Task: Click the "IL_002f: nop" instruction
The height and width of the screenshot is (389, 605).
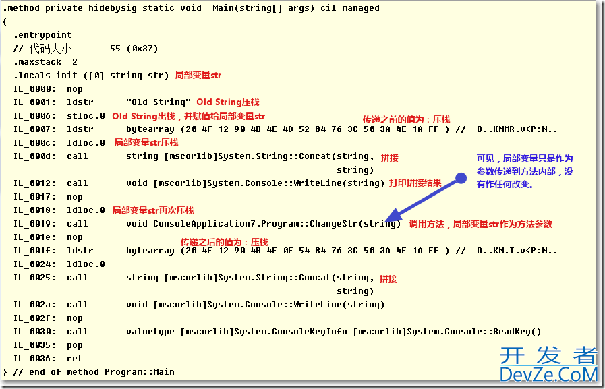Action: [x=48, y=318]
